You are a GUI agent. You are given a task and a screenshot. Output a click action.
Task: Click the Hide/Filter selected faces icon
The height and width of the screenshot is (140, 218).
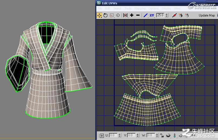[x=168, y=135]
